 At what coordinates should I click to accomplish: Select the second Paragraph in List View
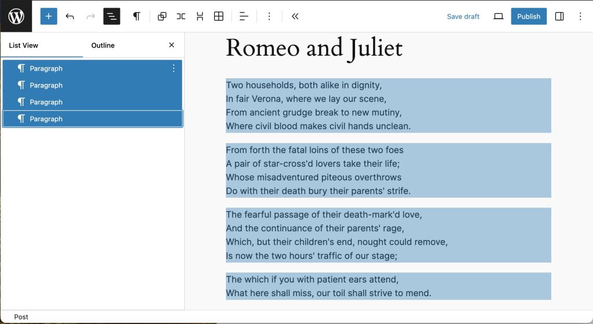pos(92,85)
